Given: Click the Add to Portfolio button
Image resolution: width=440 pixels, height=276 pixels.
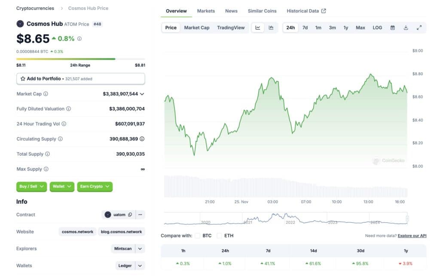Looking at the screenshot, I should click(81, 79).
